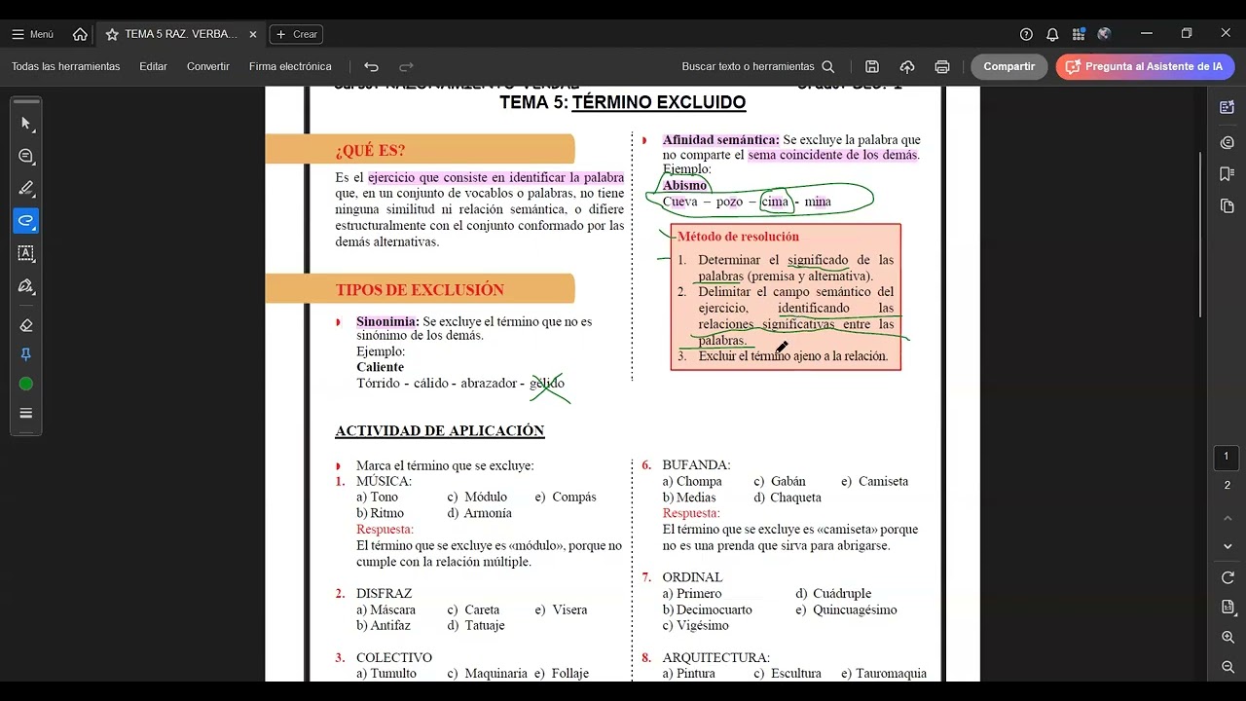Open the Firma electrónica menu
The width and height of the screenshot is (1246, 701).
point(290,66)
